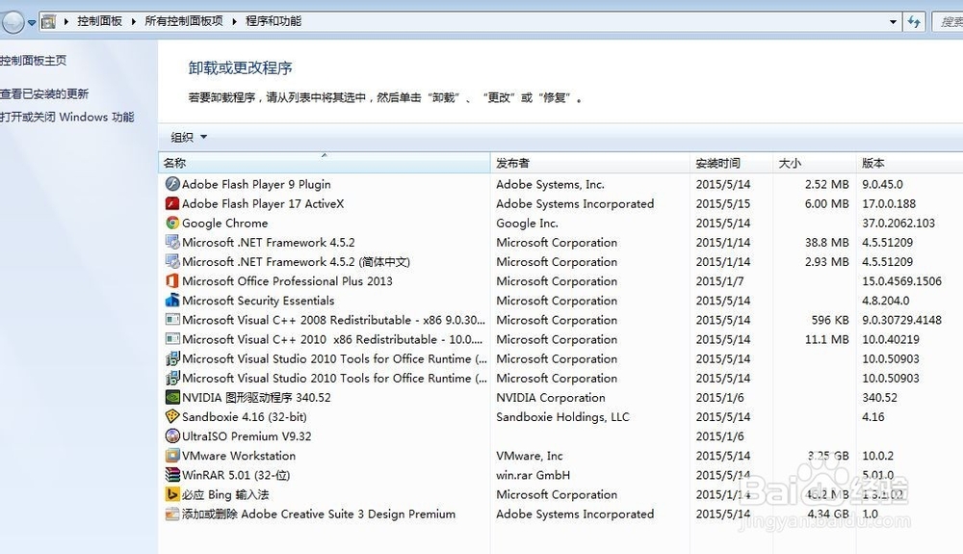Expand arrow before 控制面板 in breadcrumb

(66, 21)
